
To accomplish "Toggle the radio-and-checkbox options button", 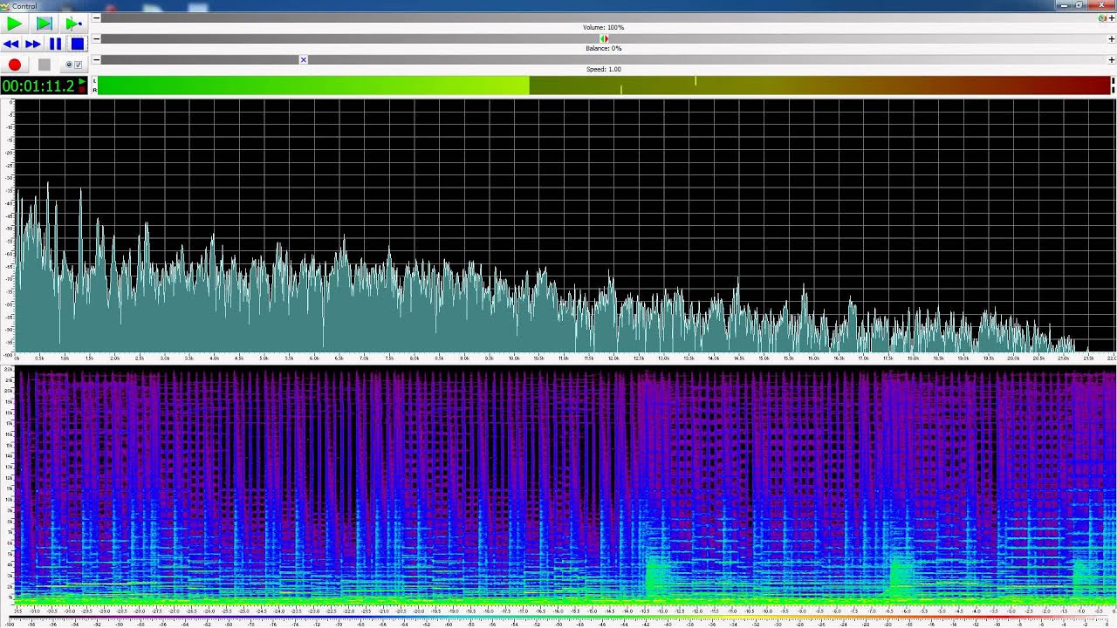I will pos(74,65).
